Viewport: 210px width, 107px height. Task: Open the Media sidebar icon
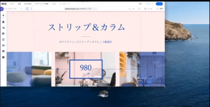3,51
